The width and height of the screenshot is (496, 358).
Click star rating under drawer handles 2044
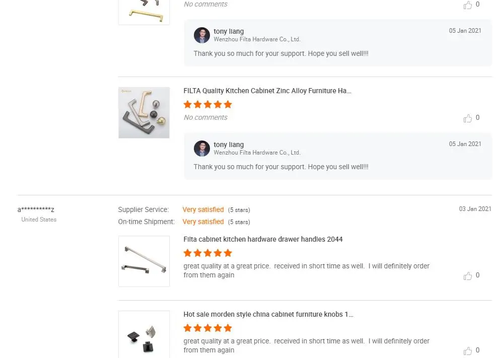click(x=207, y=253)
